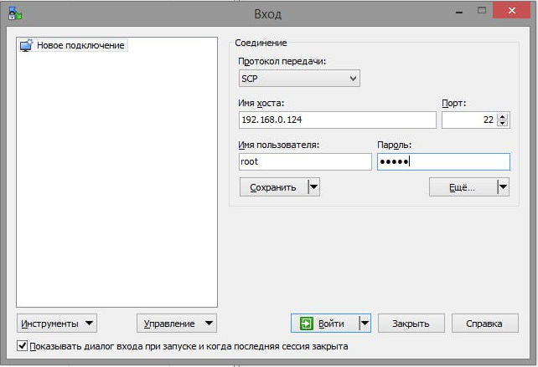538x367 pixels.
Task: Decrease port number with down arrow
Action: 502,125
